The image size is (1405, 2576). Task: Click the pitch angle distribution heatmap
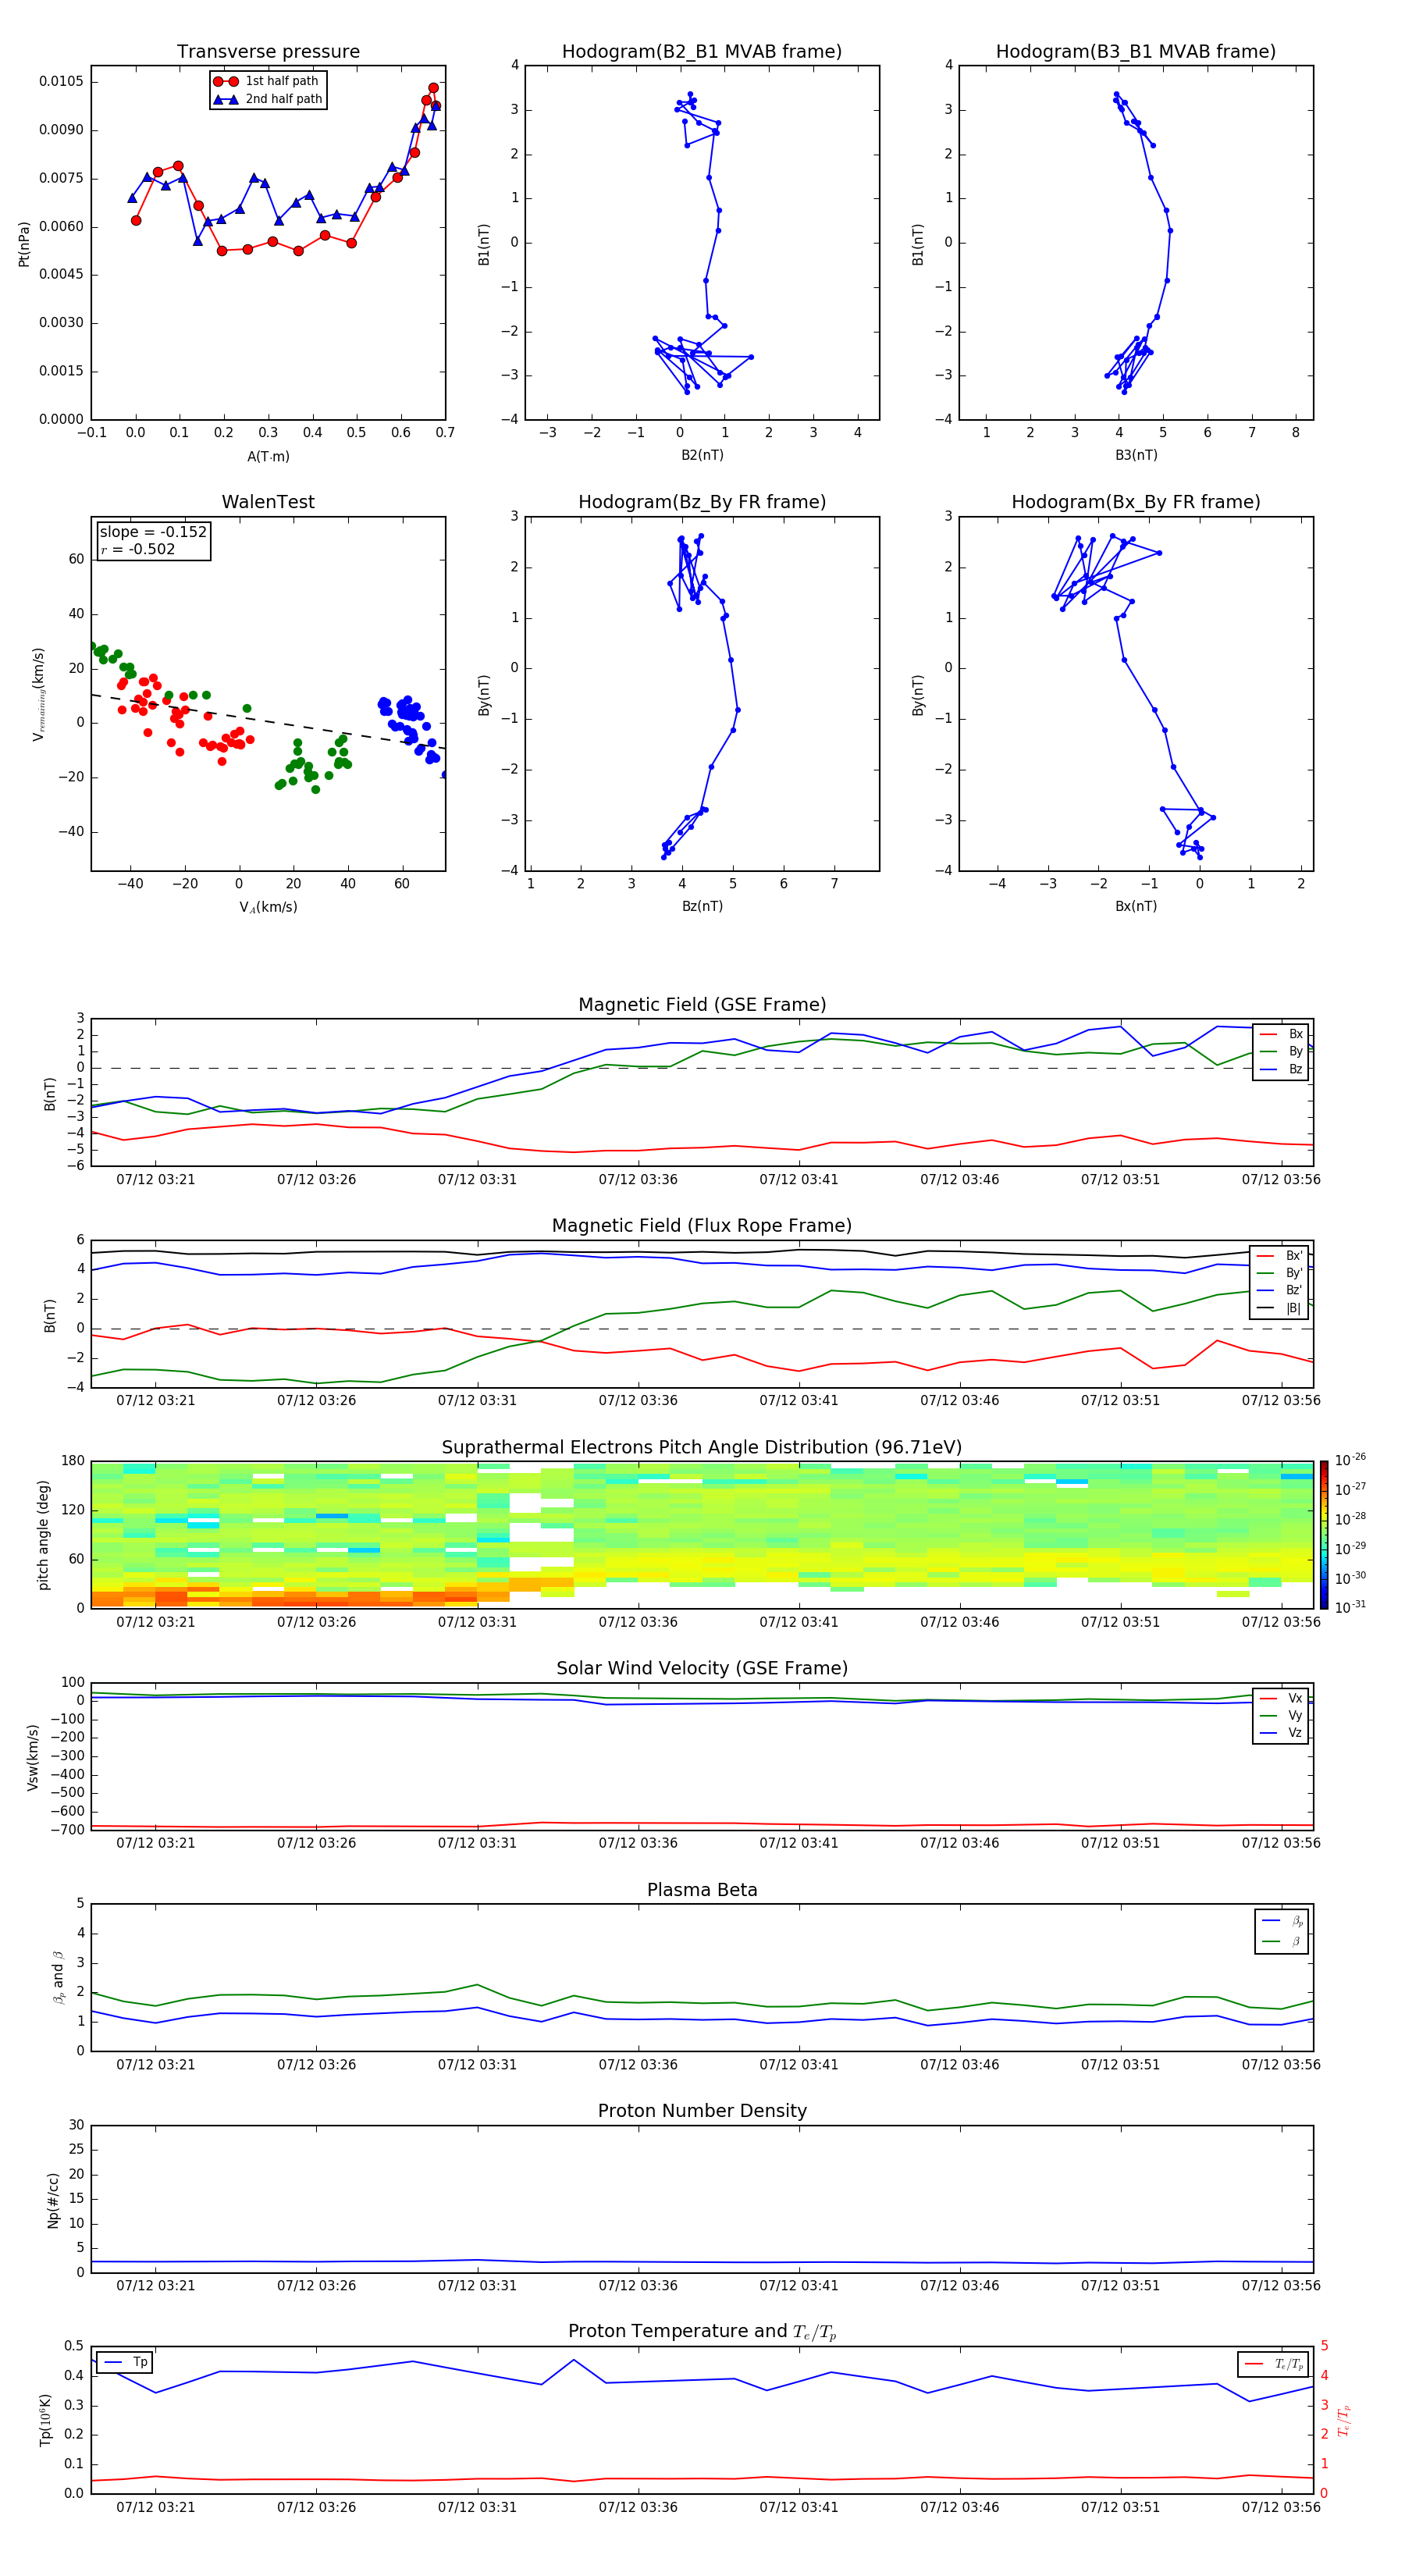[x=702, y=1535]
